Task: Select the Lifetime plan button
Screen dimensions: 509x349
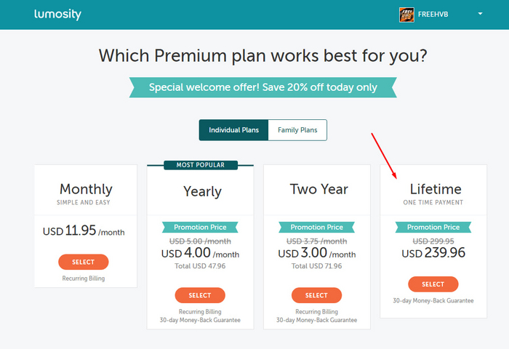Action: [x=433, y=284]
